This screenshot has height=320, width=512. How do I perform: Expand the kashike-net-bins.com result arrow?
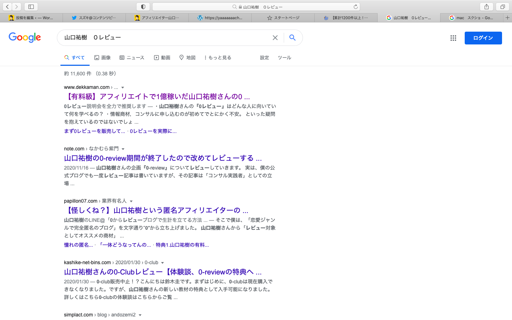[162, 263]
